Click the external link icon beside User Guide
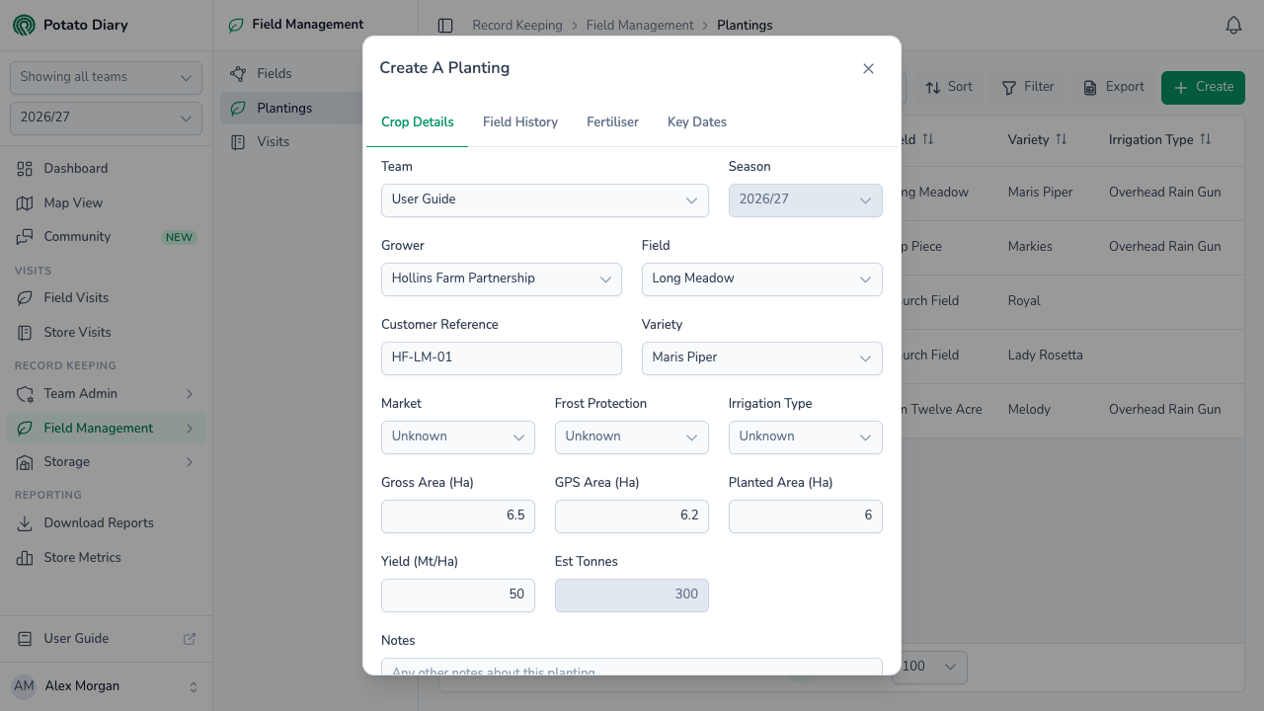 pyautogui.click(x=190, y=639)
